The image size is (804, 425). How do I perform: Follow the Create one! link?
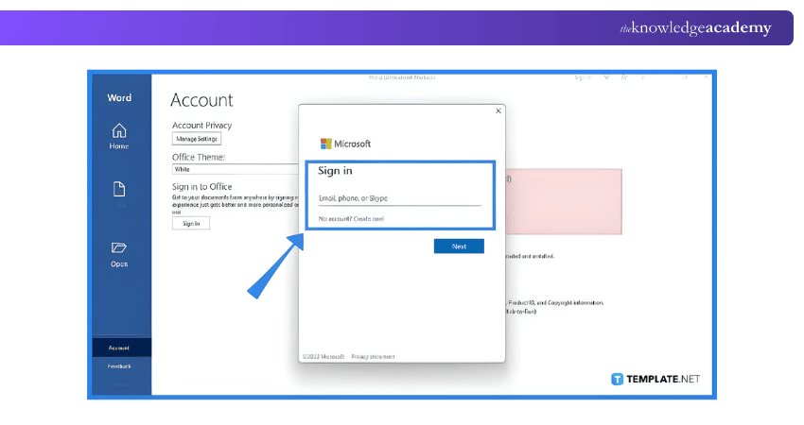coord(369,219)
